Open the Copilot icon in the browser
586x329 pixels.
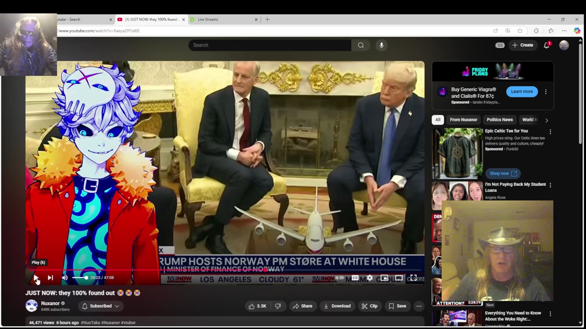point(577,31)
